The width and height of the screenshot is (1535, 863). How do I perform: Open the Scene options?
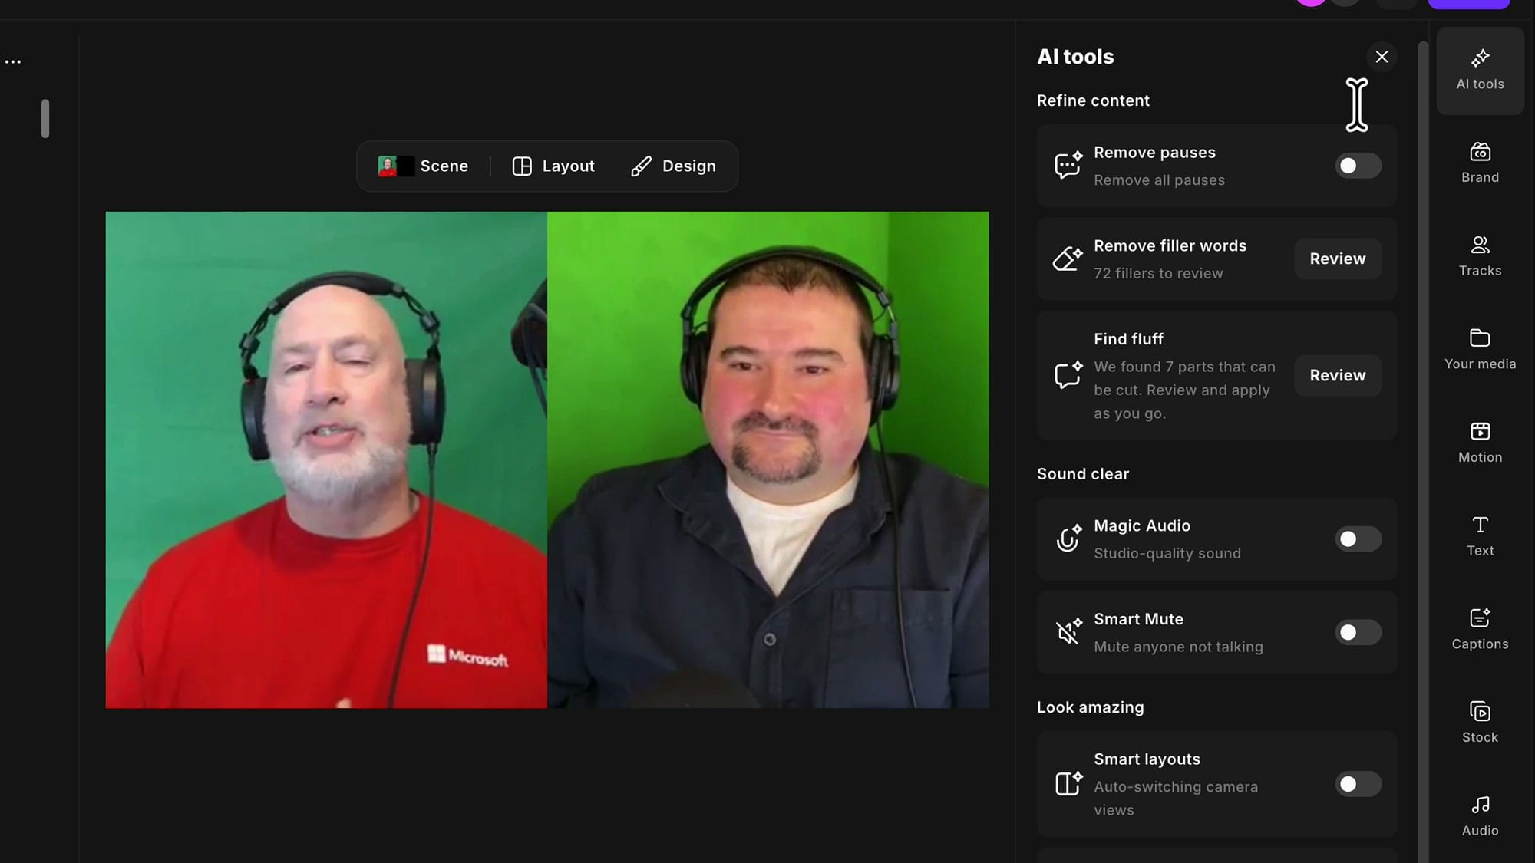[423, 166]
